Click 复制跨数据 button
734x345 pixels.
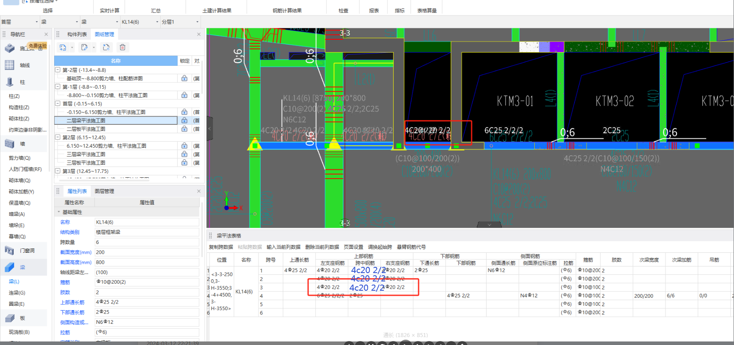point(221,247)
